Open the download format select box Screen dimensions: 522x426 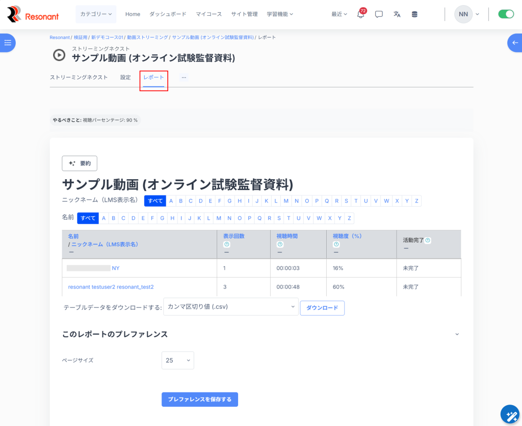point(231,307)
